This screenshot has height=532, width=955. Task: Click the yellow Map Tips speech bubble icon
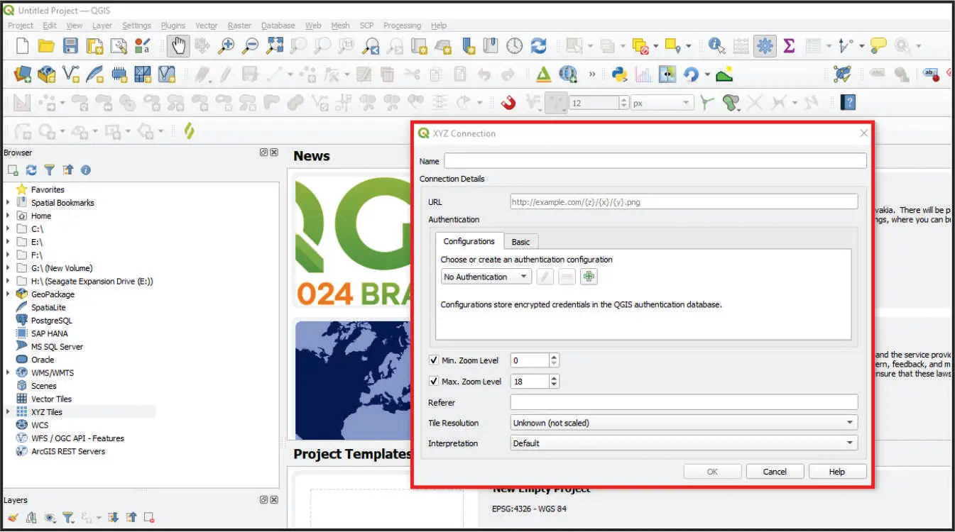pos(878,46)
